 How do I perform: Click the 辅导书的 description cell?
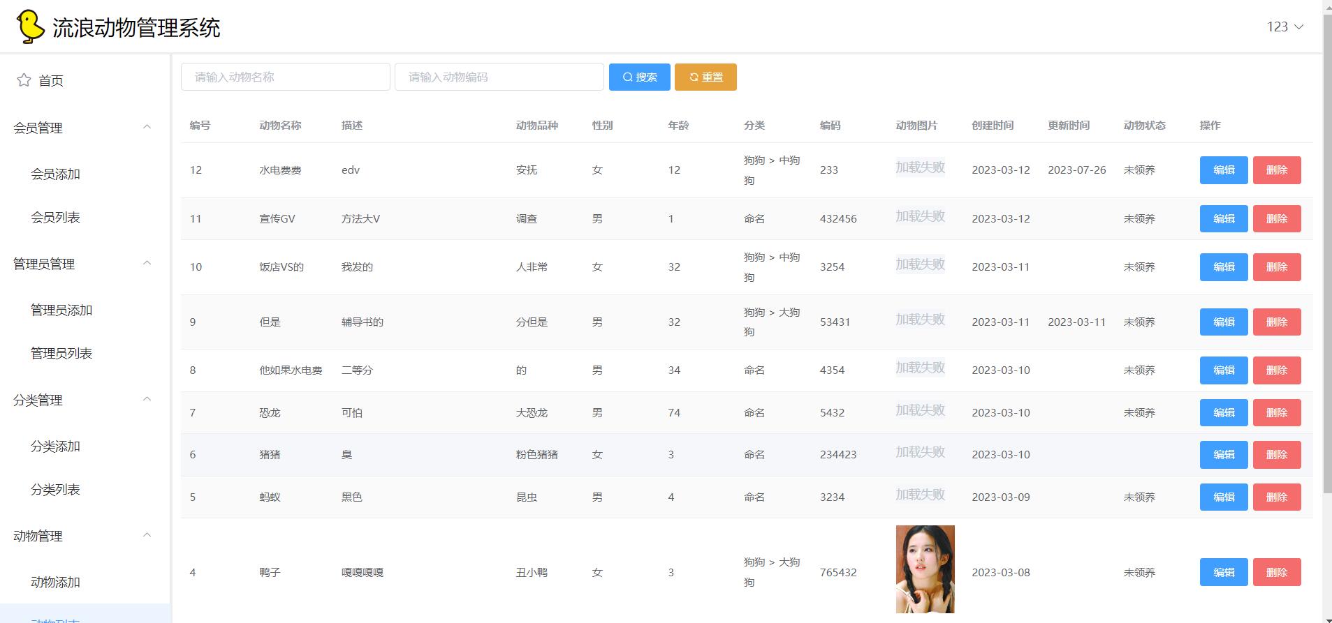point(363,322)
